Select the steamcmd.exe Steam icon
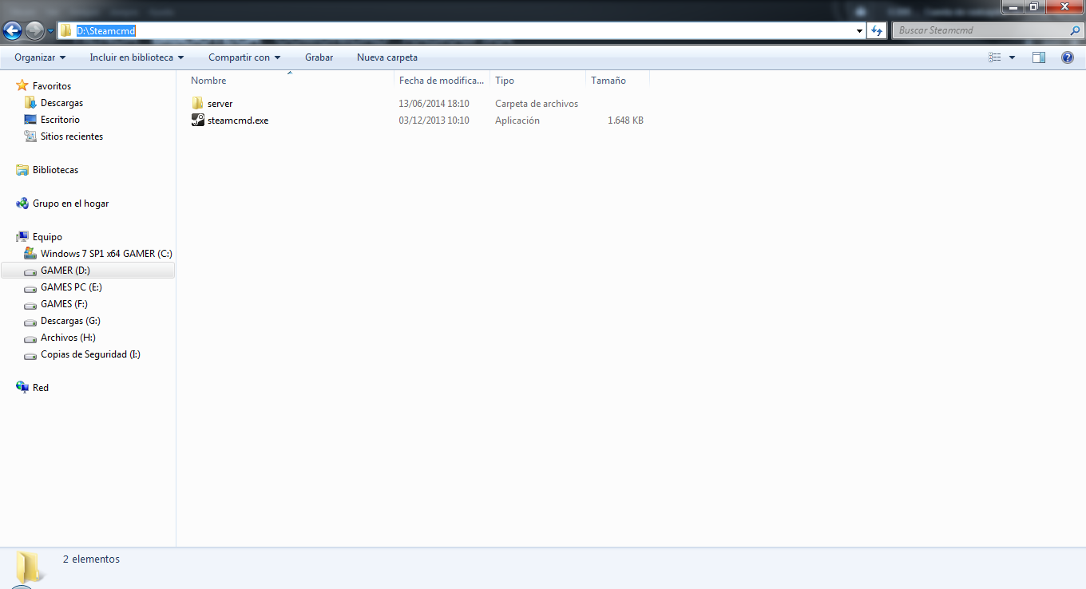This screenshot has height=589, width=1086. point(198,121)
